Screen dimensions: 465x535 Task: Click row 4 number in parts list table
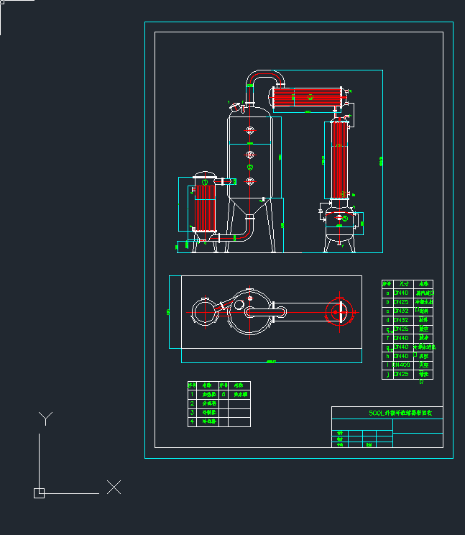point(192,422)
